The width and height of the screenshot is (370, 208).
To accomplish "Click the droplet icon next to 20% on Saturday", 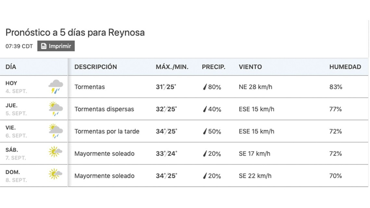I will pos(205,153).
